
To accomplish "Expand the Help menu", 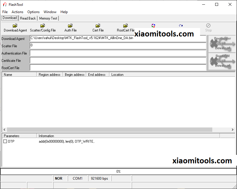I will pyautogui.click(x=64, y=12).
